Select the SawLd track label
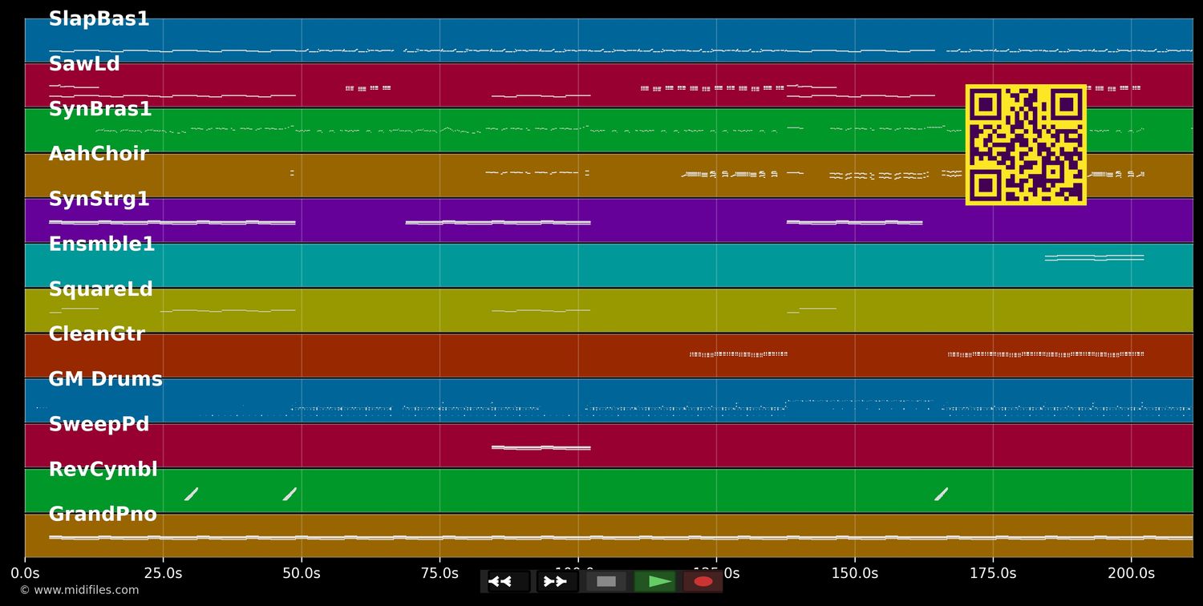Image resolution: width=1203 pixels, height=606 pixels. [x=84, y=64]
